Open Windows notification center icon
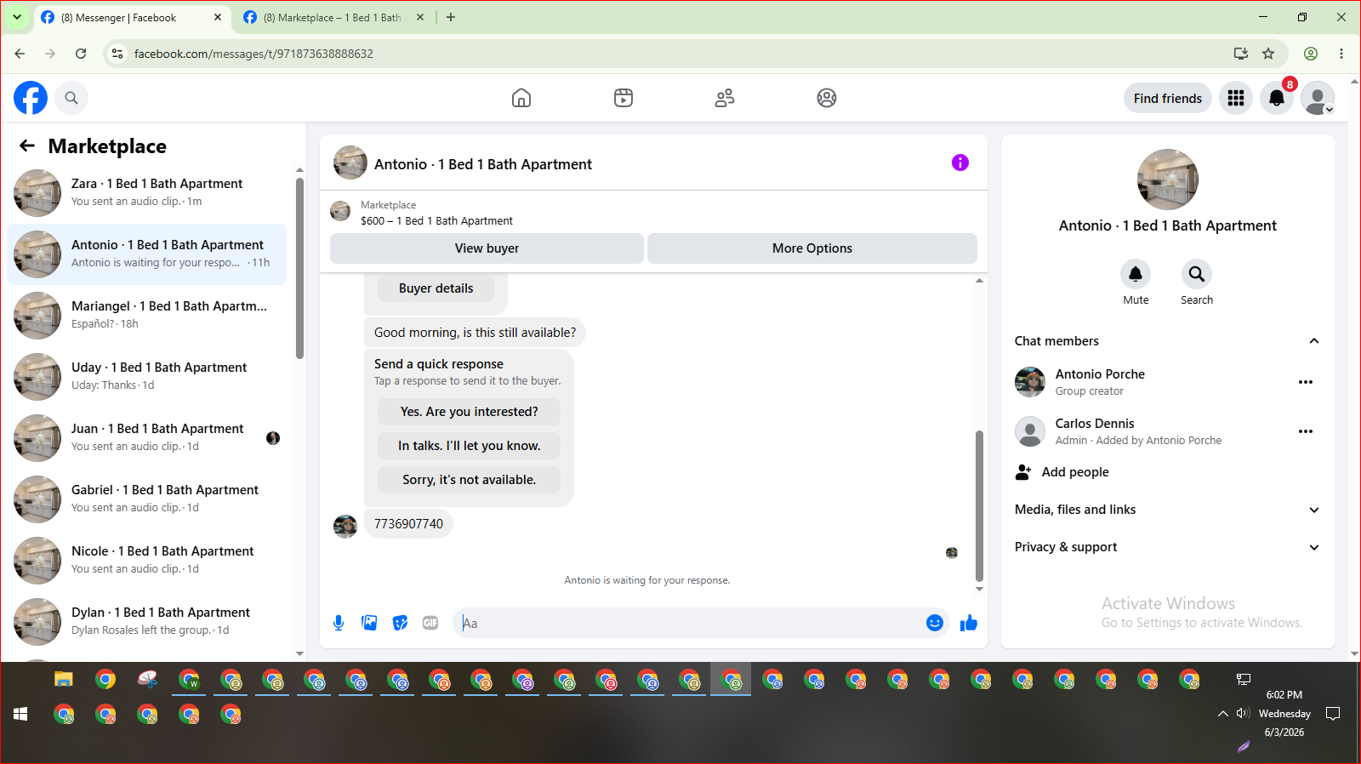This screenshot has width=1361, height=764. (1333, 714)
